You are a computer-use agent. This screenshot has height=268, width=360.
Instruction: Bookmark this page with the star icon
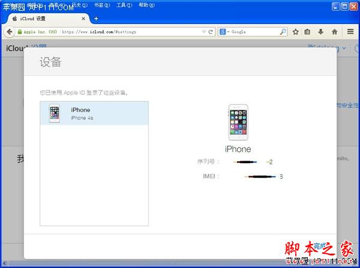295,32
